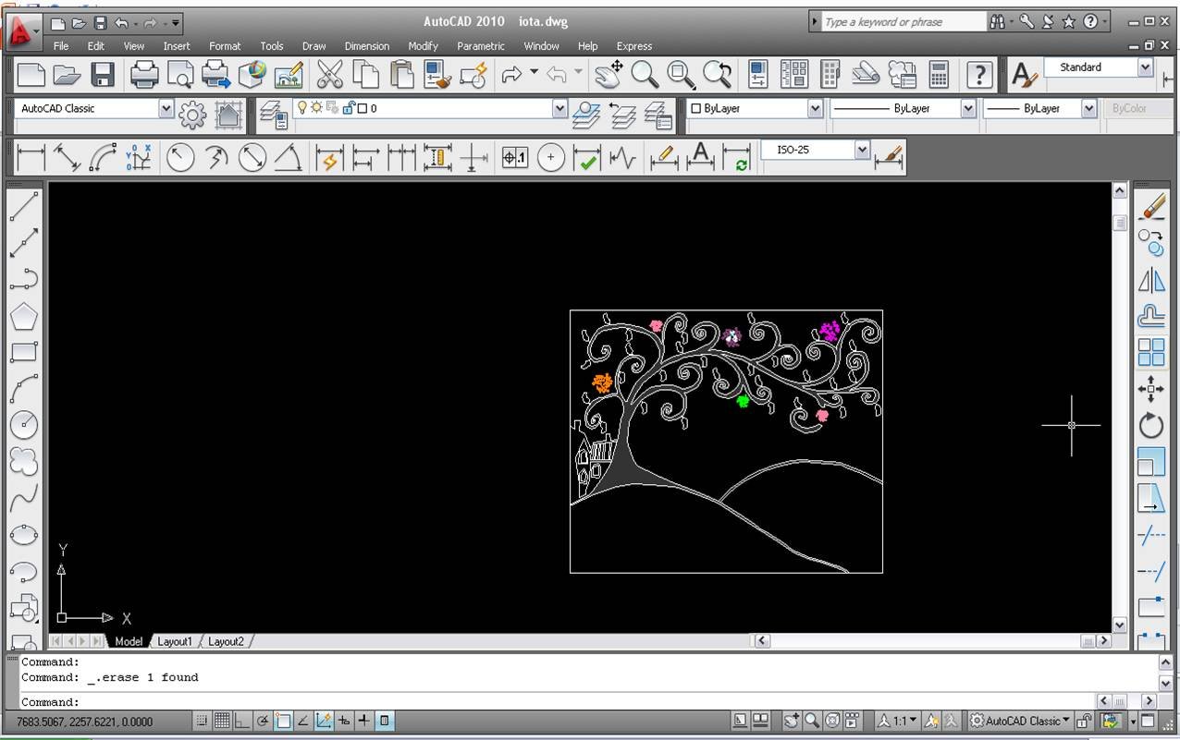1180x740 pixels.
Task: Click the Radius dimension tool
Action: coord(180,158)
